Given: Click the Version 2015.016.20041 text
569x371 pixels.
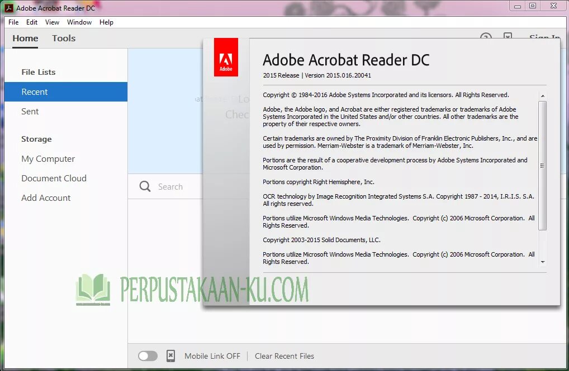Looking at the screenshot, I should [x=338, y=75].
